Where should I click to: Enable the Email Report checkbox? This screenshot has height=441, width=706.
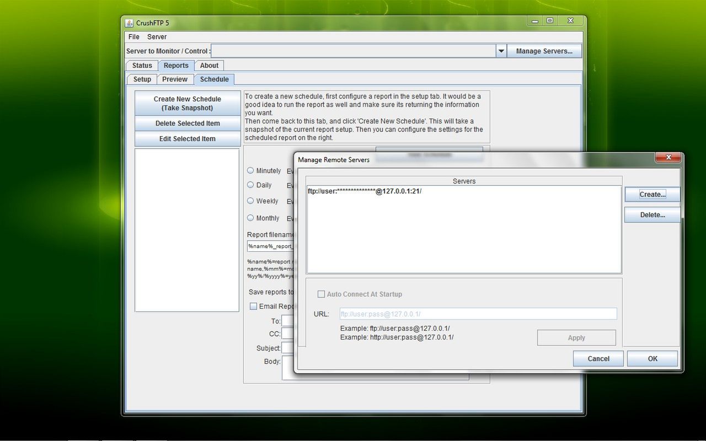click(254, 306)
